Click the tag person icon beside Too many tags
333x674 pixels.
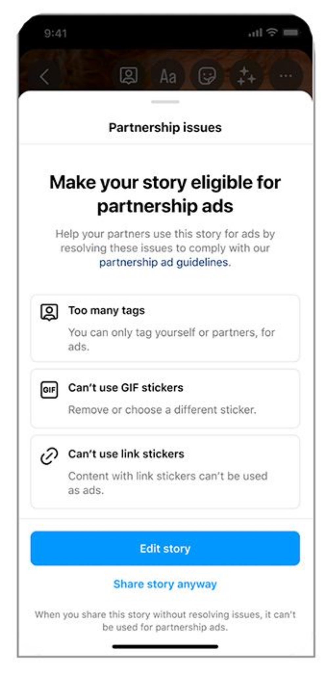click(49, 312)
